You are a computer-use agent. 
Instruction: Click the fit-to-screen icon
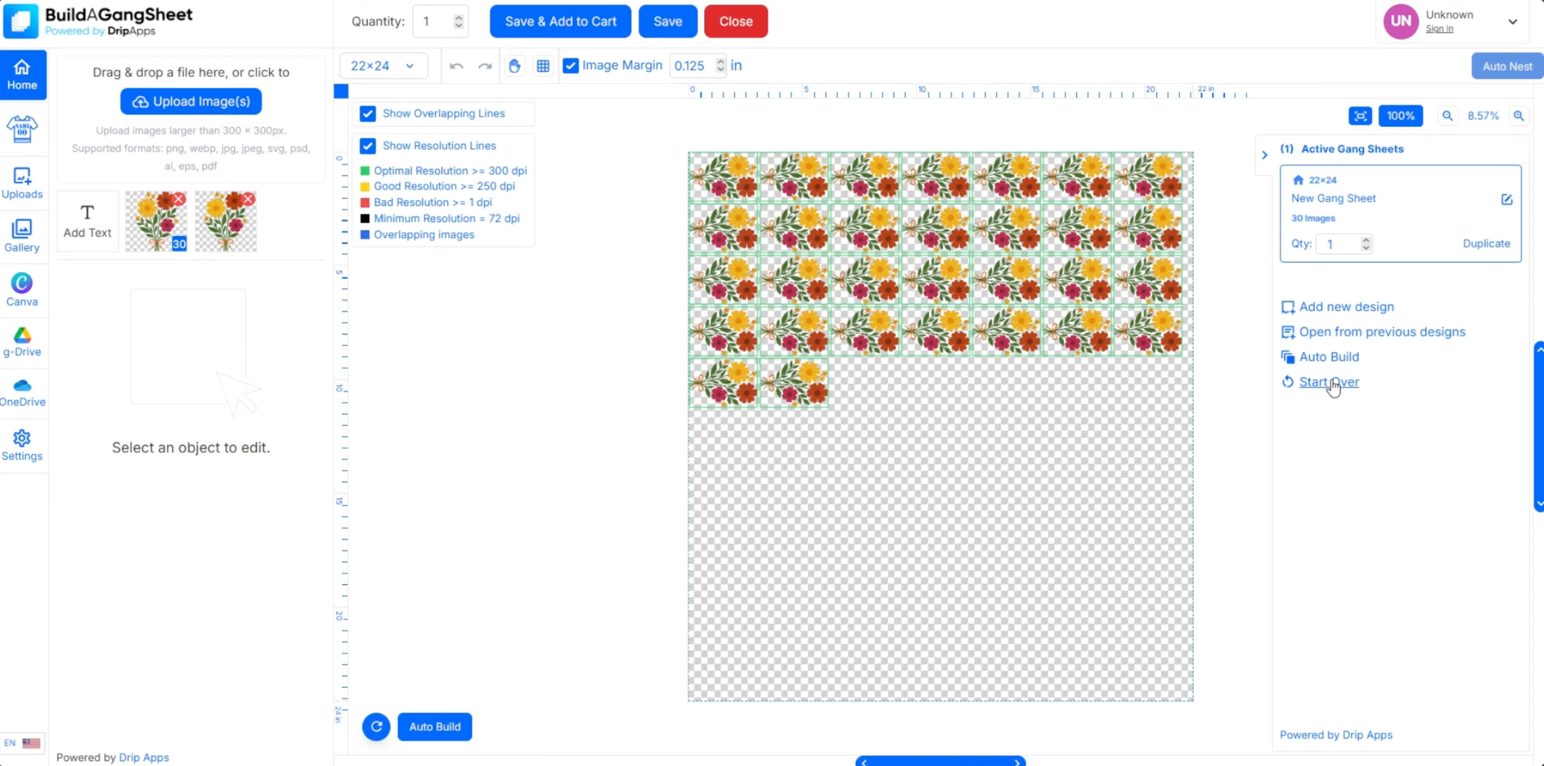pyautogui.click(x=1360, y=116)
